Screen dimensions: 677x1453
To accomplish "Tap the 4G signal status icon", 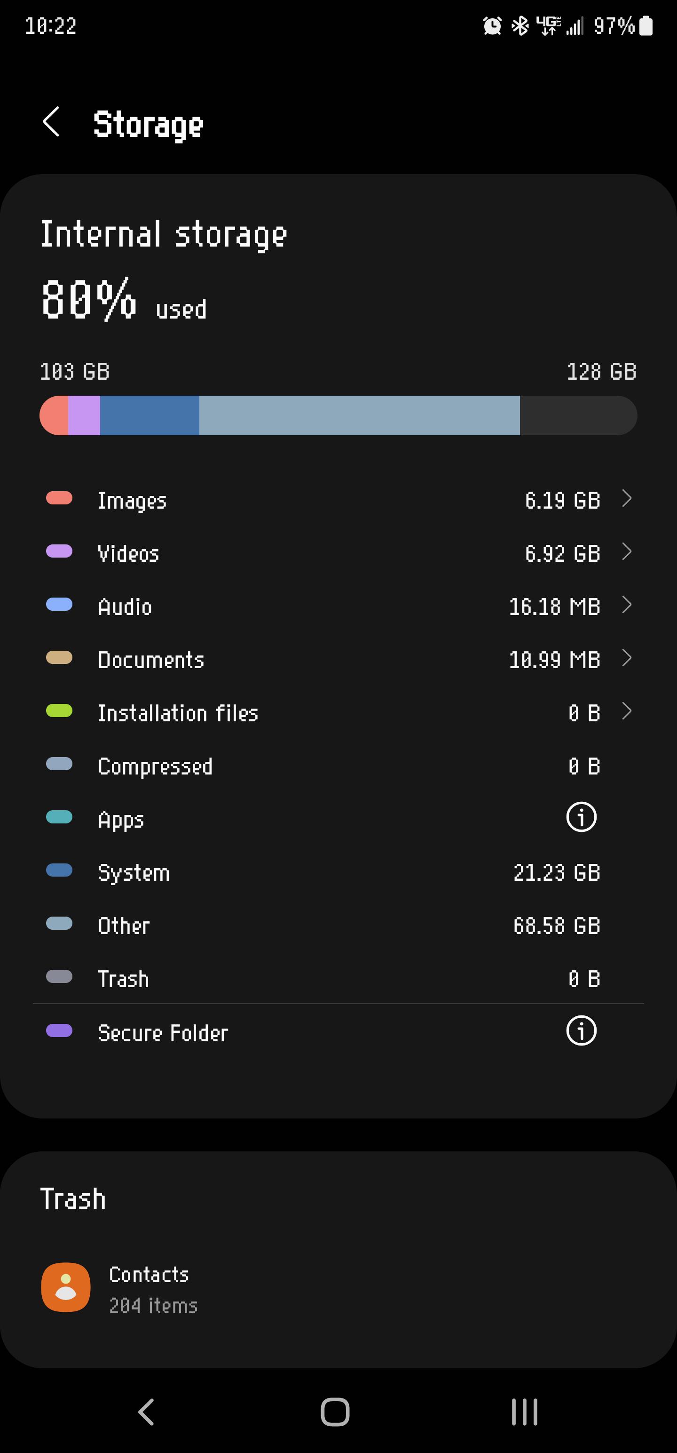I will pyautogui.click(x=548, y=25).
